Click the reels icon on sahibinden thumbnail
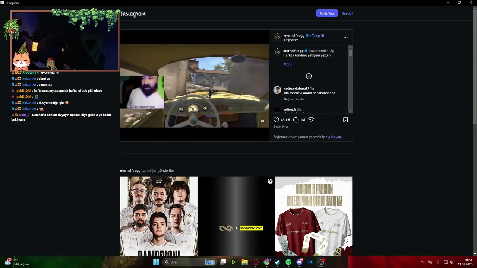 [x=270, y=181]
